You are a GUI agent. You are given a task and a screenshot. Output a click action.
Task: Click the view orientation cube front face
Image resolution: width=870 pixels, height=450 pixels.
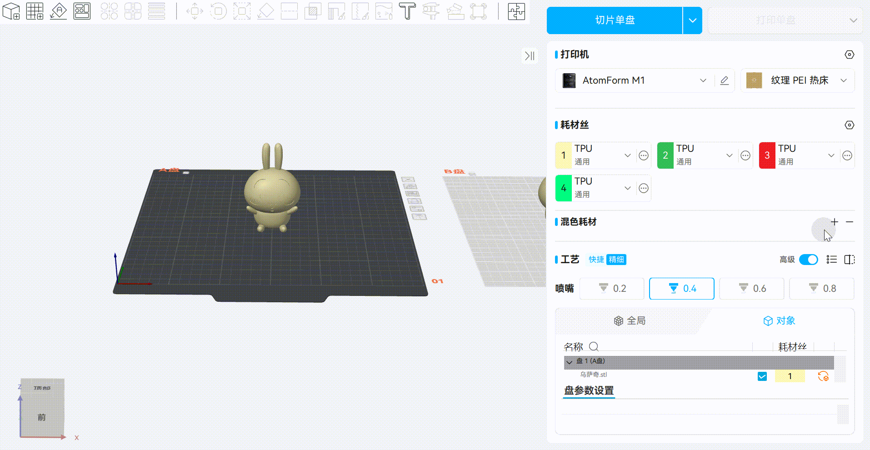[42, 417]
